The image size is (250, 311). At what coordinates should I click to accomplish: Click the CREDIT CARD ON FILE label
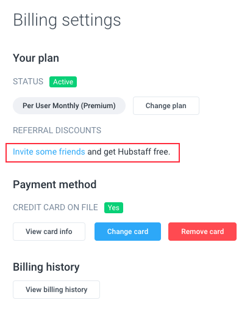(55, 207)
